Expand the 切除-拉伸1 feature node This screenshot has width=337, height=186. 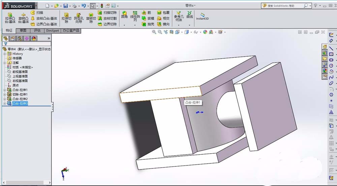tap(4, 94)
